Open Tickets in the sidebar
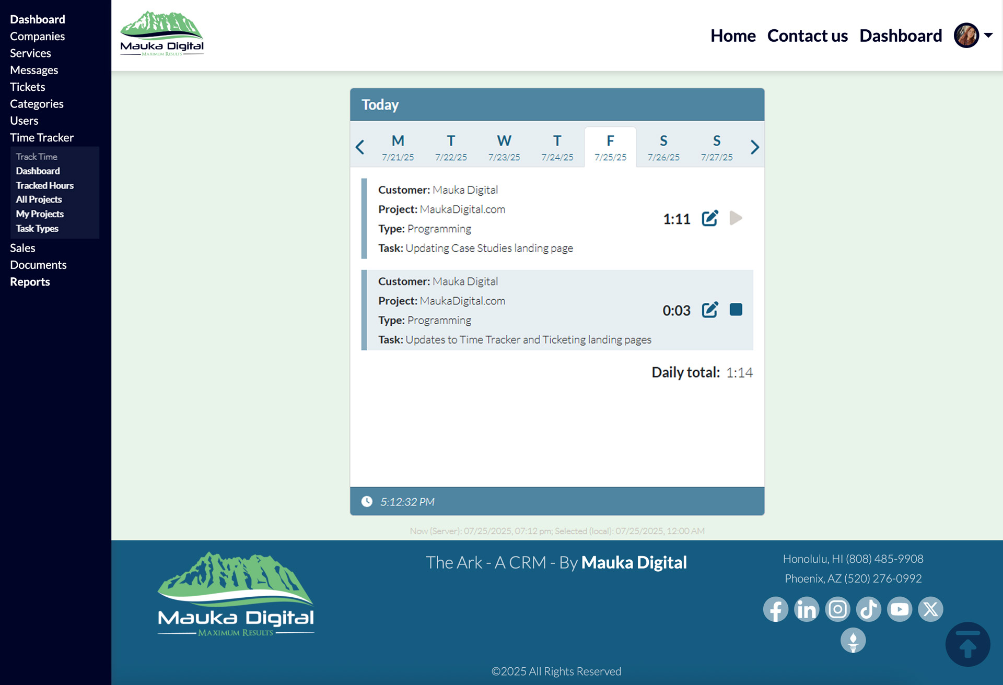 [28, 87]
